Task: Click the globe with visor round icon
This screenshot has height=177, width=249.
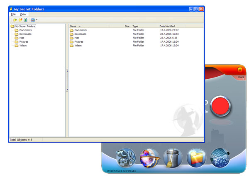Action: pos(149,158)
